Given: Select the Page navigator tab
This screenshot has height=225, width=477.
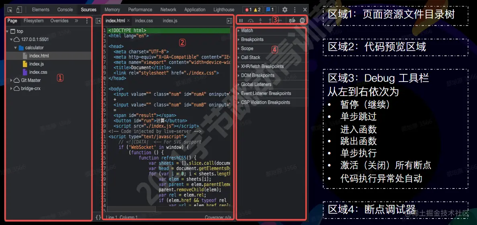Looking at the screenshot, I should coord(12,21).
